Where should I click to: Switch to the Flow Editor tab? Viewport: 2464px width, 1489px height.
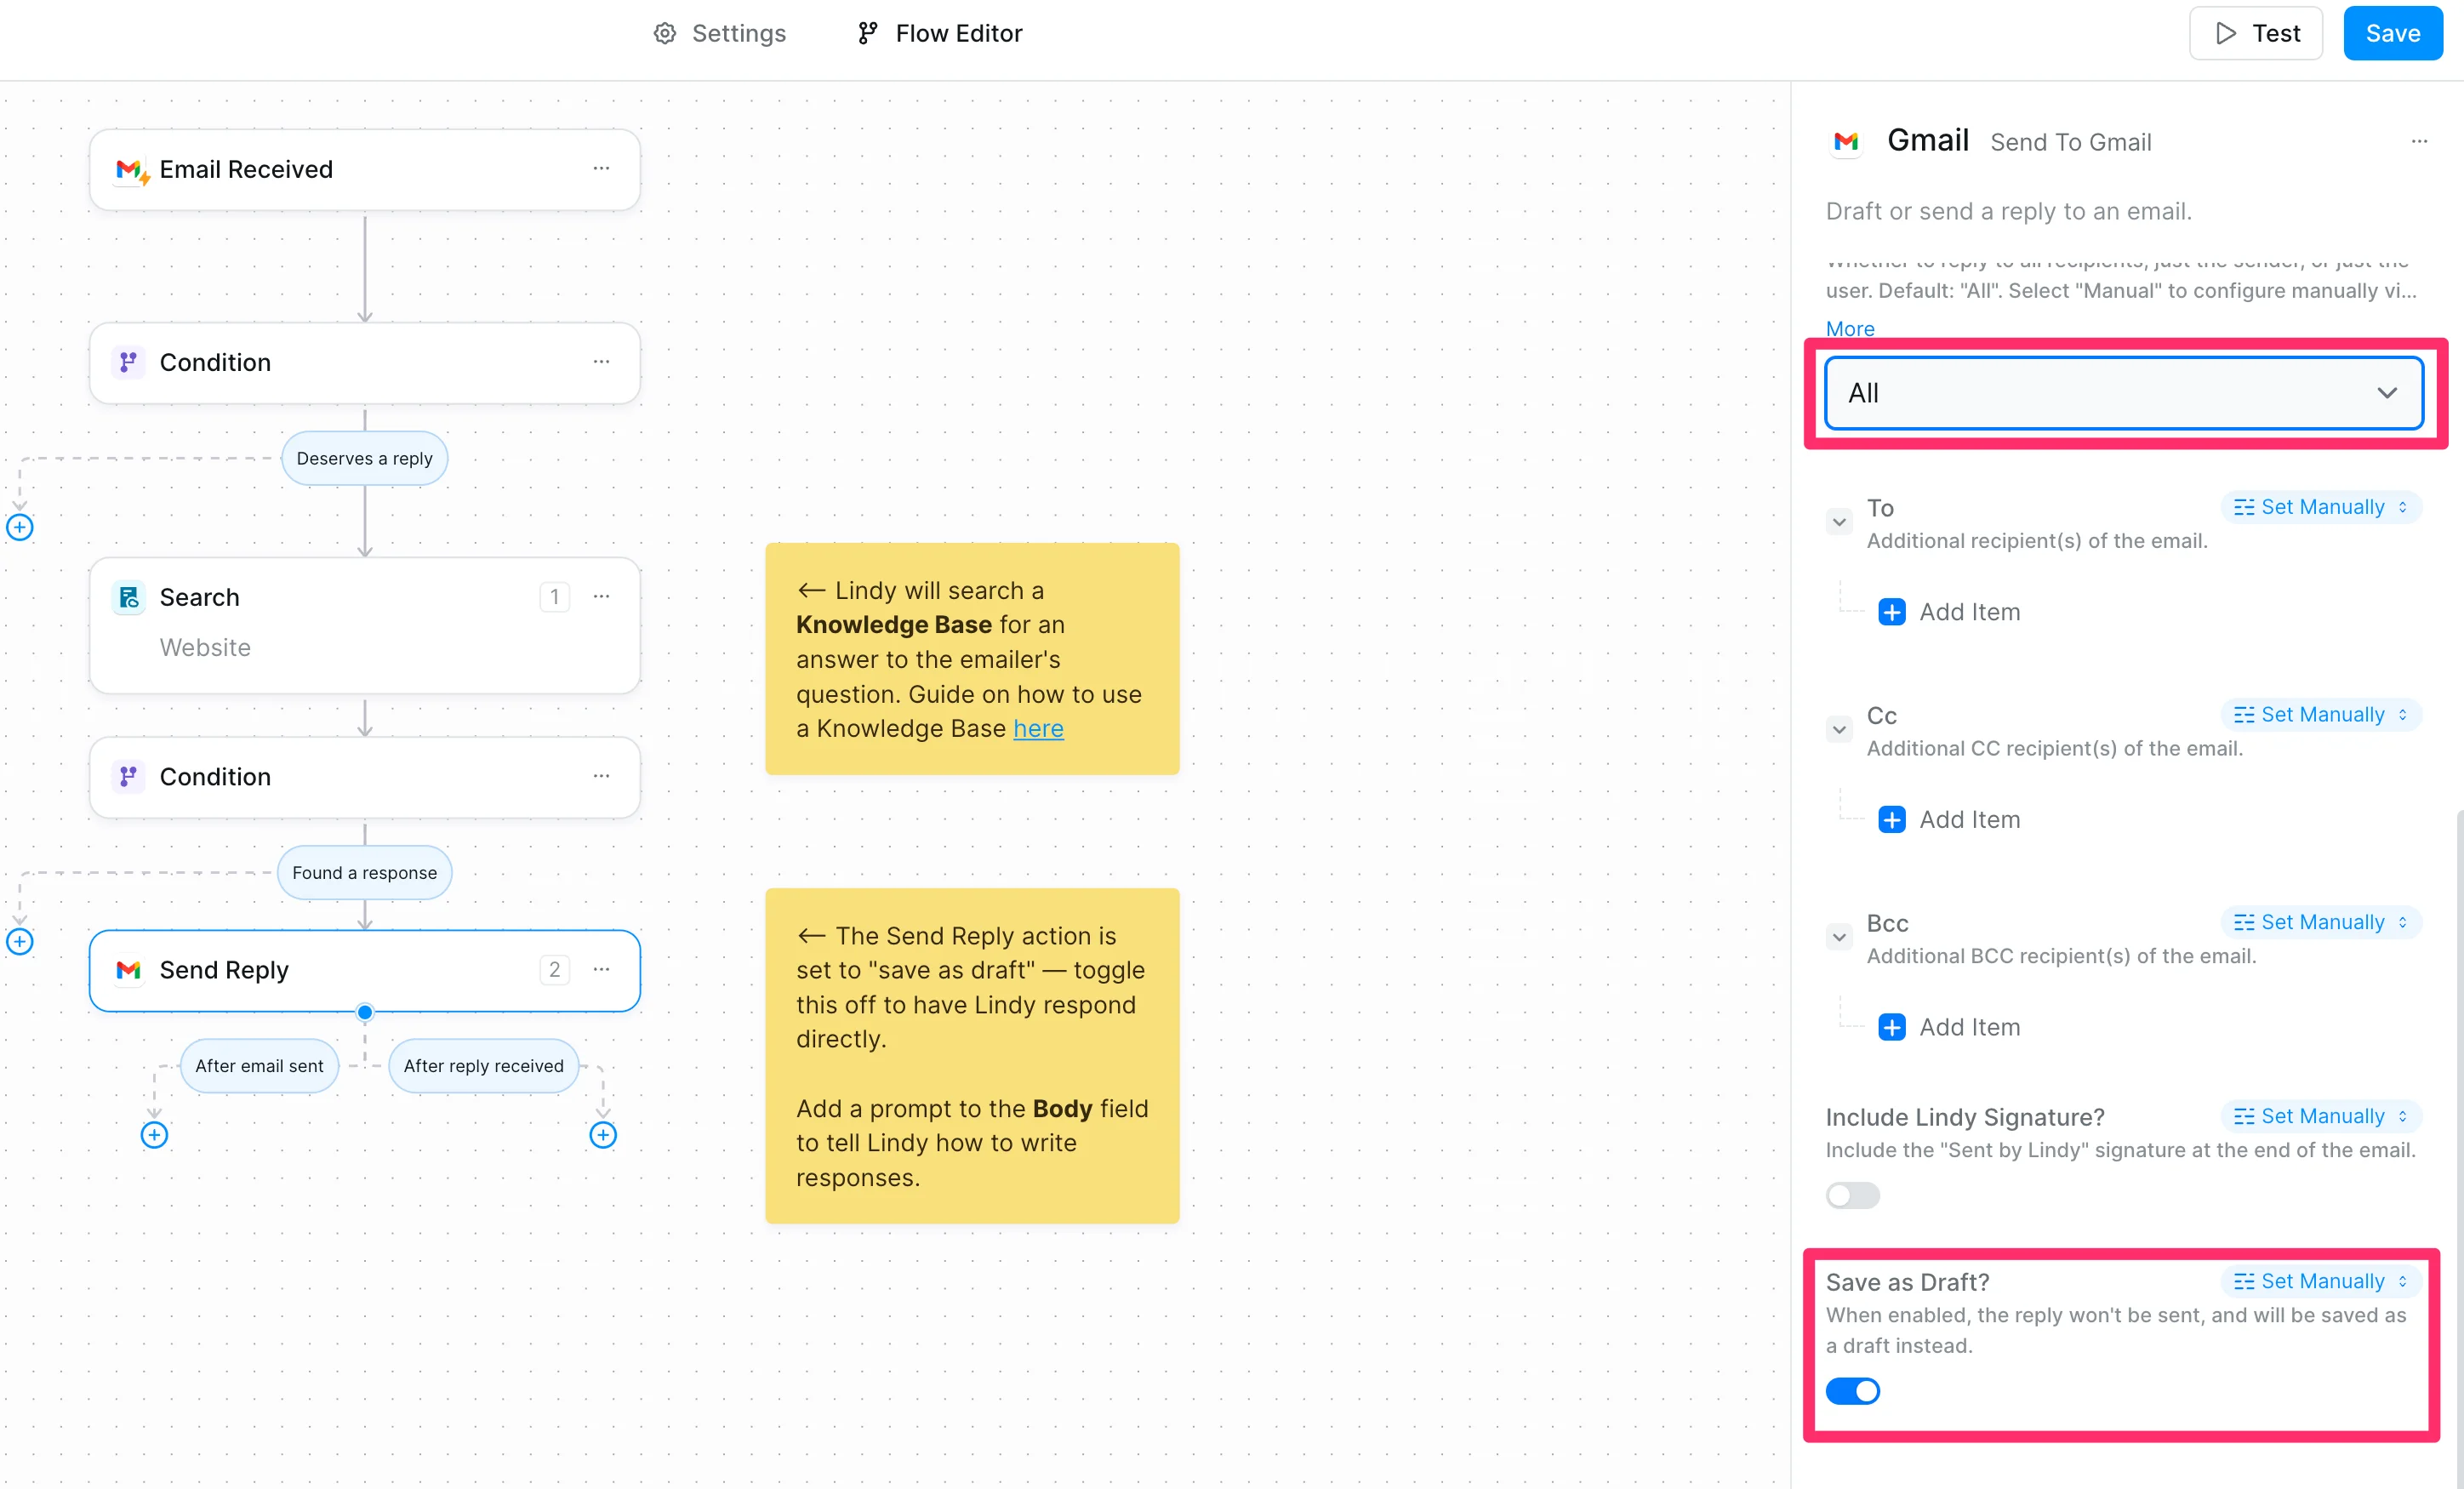[940, 33]
